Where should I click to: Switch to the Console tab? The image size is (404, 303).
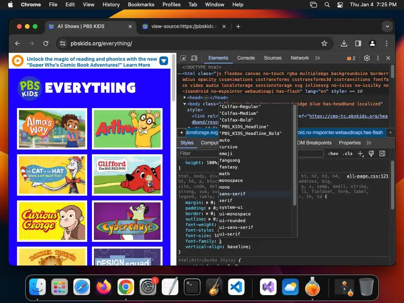coord(246,58)
